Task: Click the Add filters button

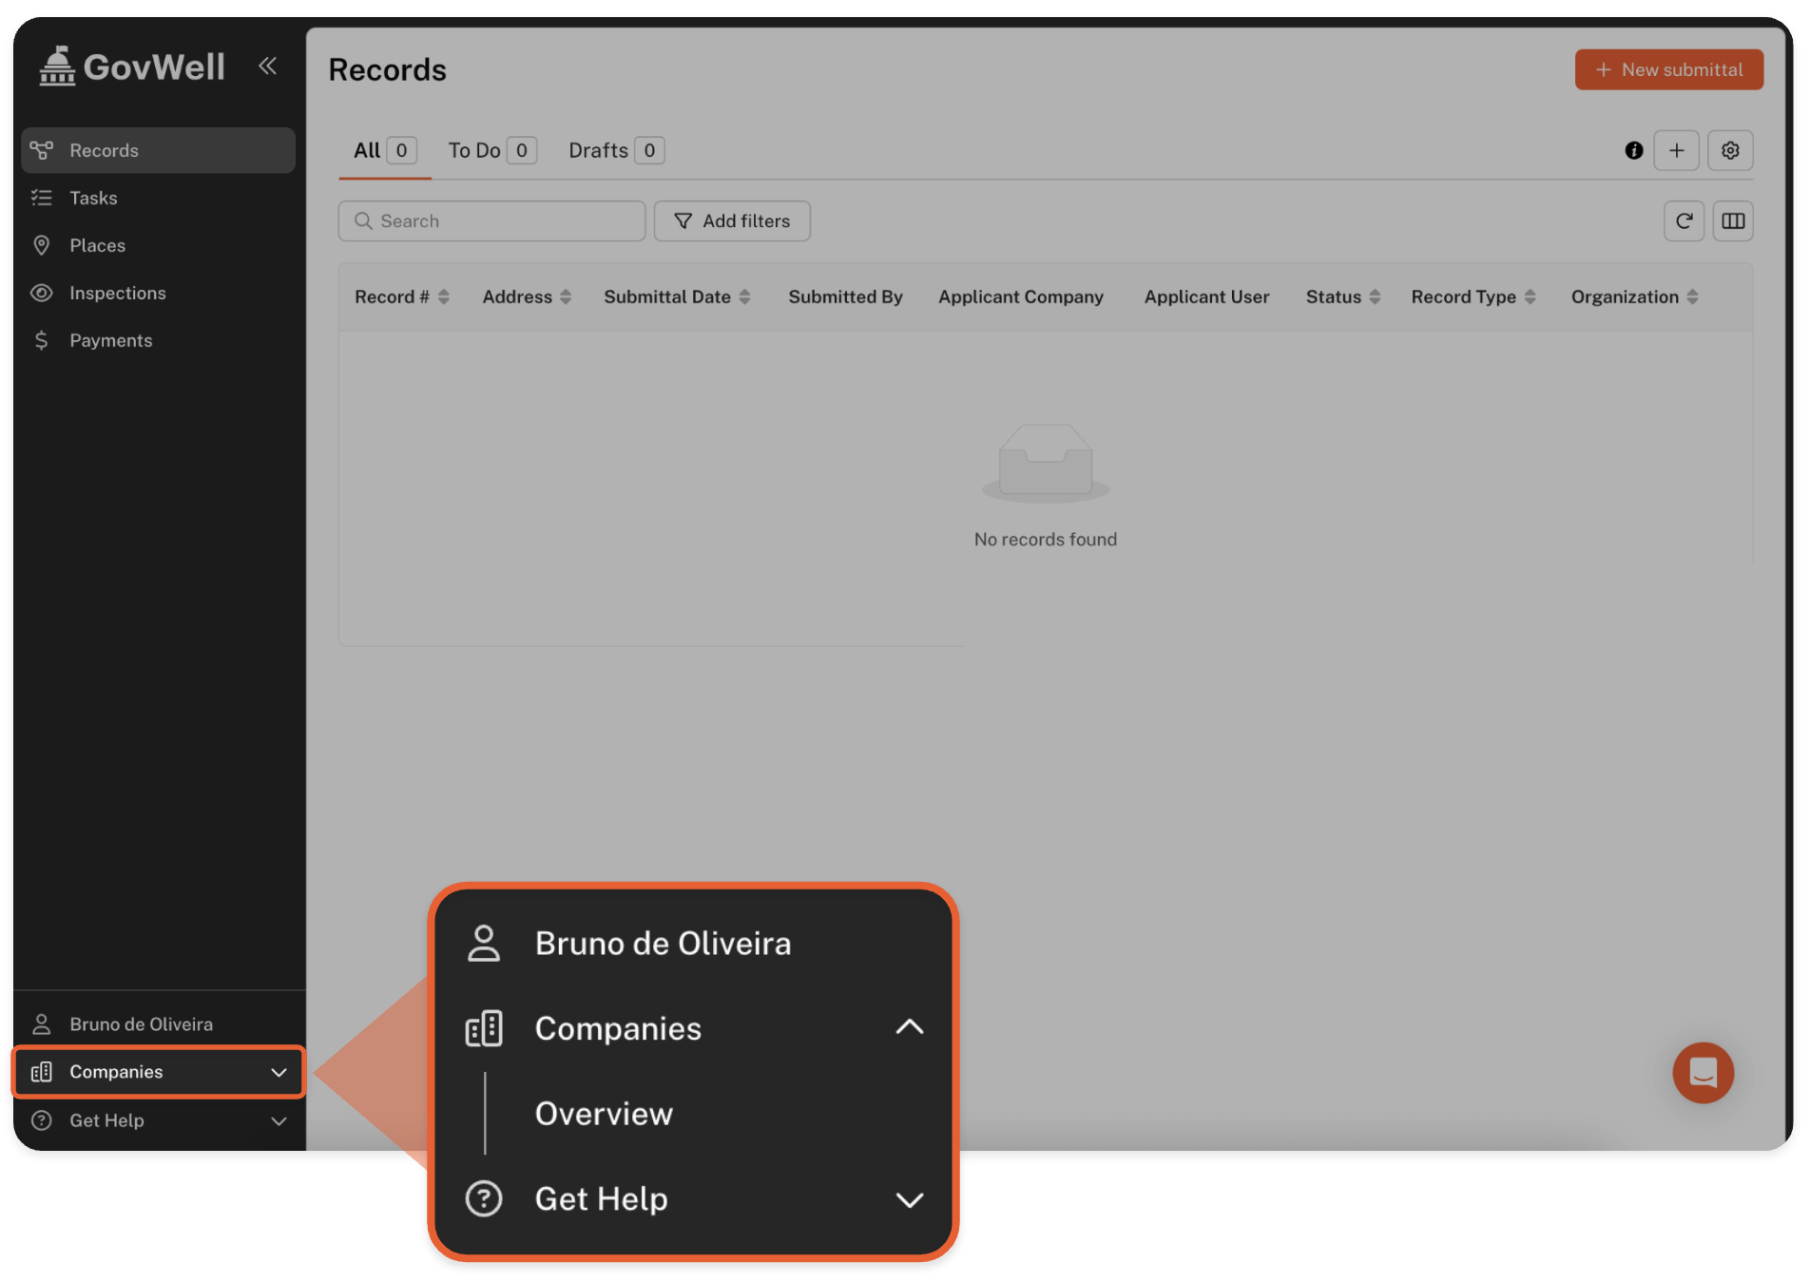Action: pos(732,220)
